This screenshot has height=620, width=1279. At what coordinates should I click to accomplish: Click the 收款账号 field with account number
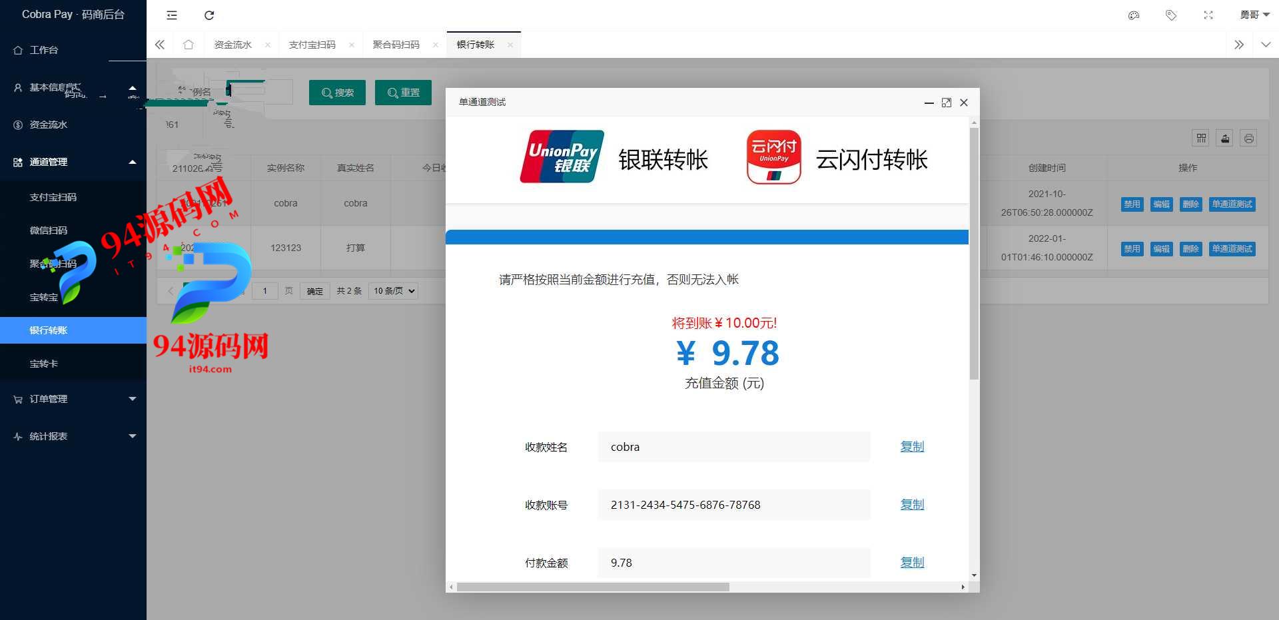(x=734, y=505)
